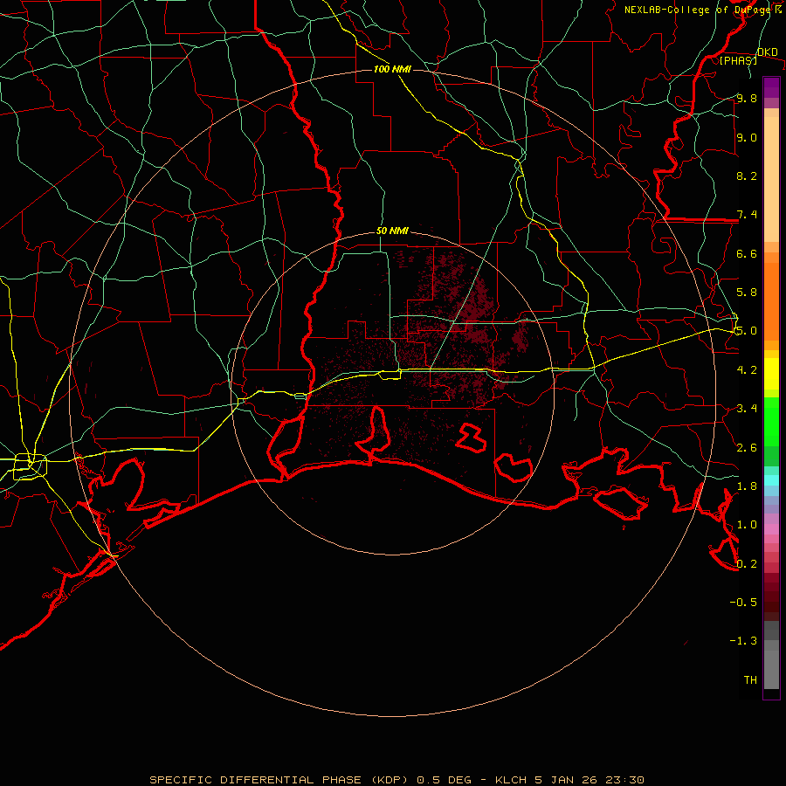Click the yellow color bar segment
The image size is (786, 786).
pyautogui.click(x=771, y=374)
